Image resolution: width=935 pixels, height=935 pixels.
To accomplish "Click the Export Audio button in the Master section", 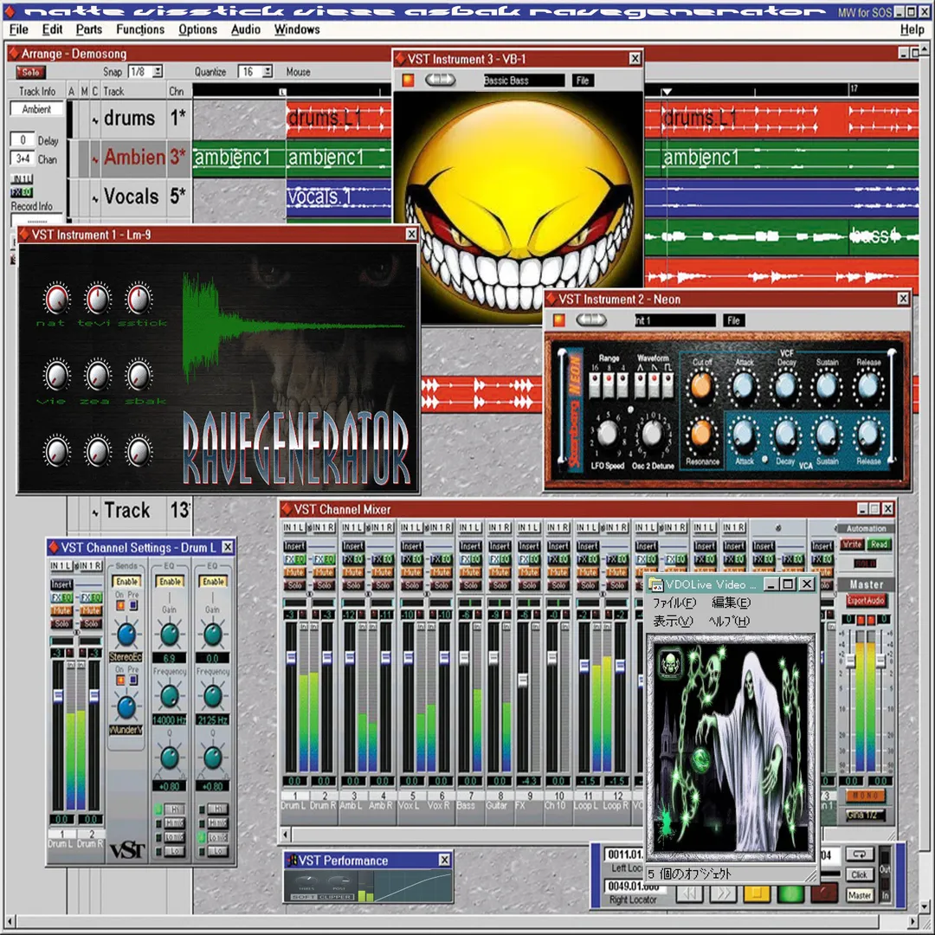I will coord(867,601).
